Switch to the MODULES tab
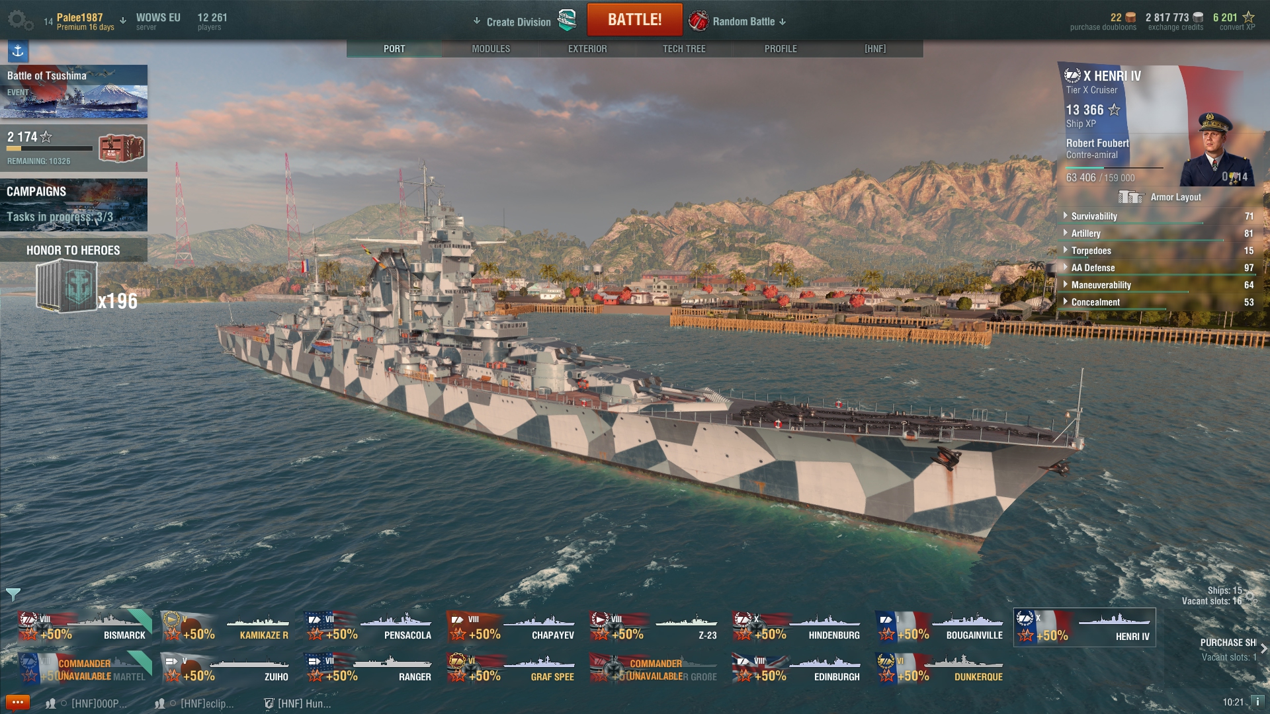The image size is (1270, 714). (491, 49)
